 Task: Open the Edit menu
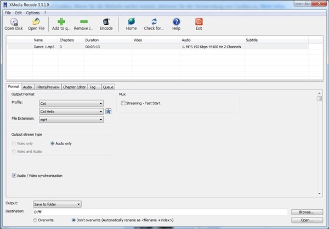[18, 13]
